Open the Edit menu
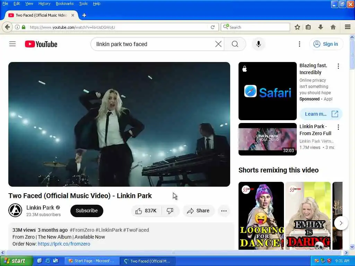 click(x=17, y=3)
